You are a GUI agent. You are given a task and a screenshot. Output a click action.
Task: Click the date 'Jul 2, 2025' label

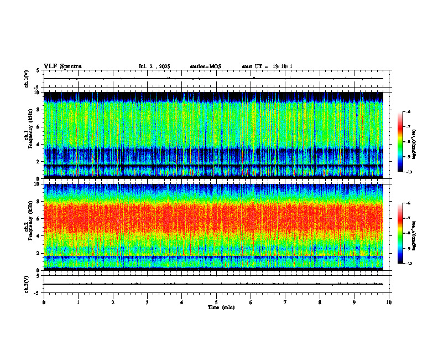[154, 66]
